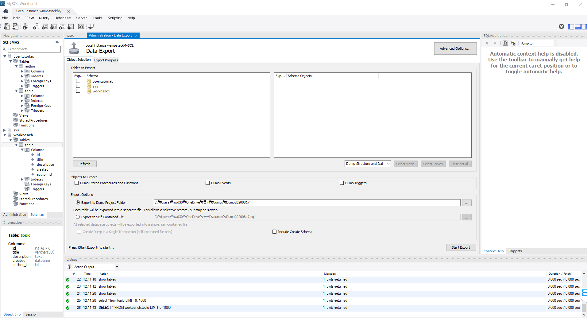Collapse the author table node
This screenshot has height=318, width=587.
coord(16,66)
